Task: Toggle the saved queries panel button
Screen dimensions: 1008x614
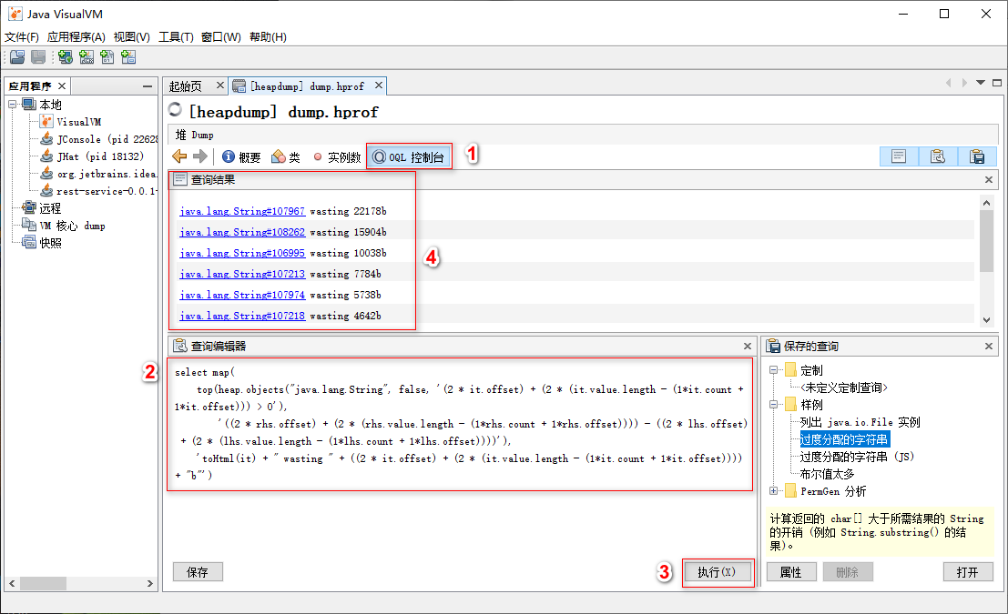Action: 977,156
